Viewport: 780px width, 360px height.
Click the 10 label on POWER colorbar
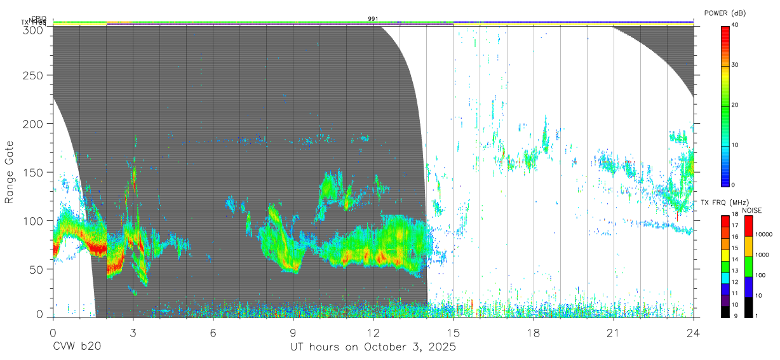(736, 145)
